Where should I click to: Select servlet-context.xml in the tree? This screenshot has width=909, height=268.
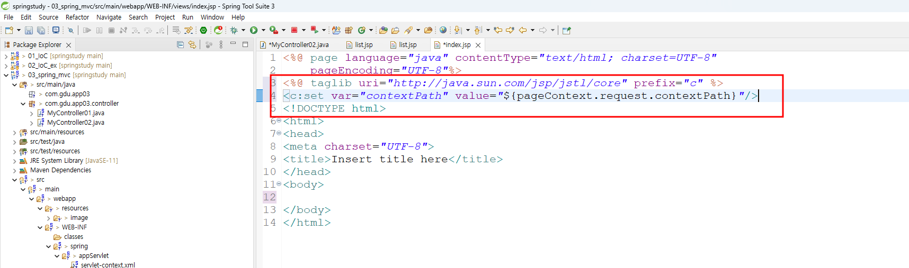coord(108,265)
